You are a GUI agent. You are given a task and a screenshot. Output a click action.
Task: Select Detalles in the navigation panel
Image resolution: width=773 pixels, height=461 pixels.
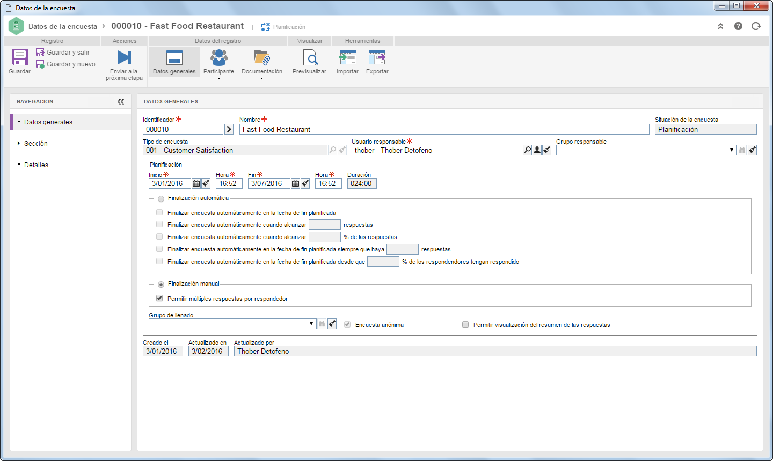[x=36, y=165]
